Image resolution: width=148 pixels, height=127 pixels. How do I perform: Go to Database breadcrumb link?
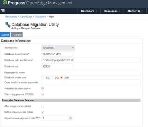[40, 17]
